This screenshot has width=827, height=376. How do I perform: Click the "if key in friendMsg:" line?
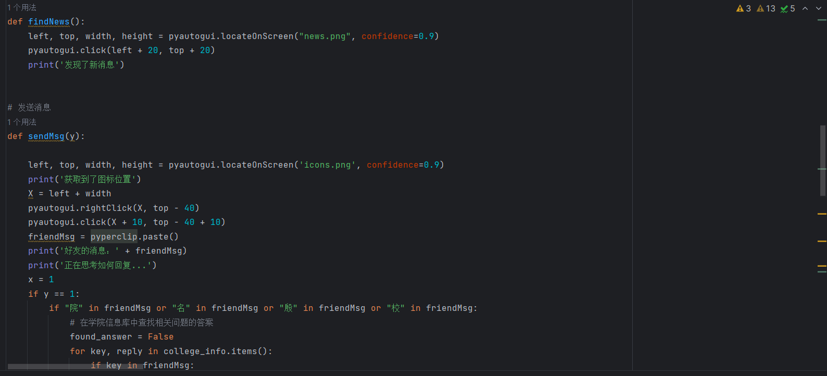(x=143, y=366)
